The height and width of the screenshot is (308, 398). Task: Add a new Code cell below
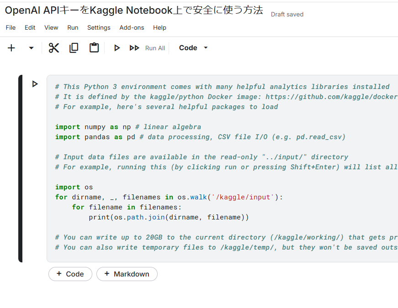coord(70,274)
